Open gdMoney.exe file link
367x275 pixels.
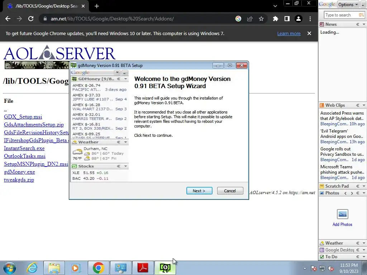[19, 172]
